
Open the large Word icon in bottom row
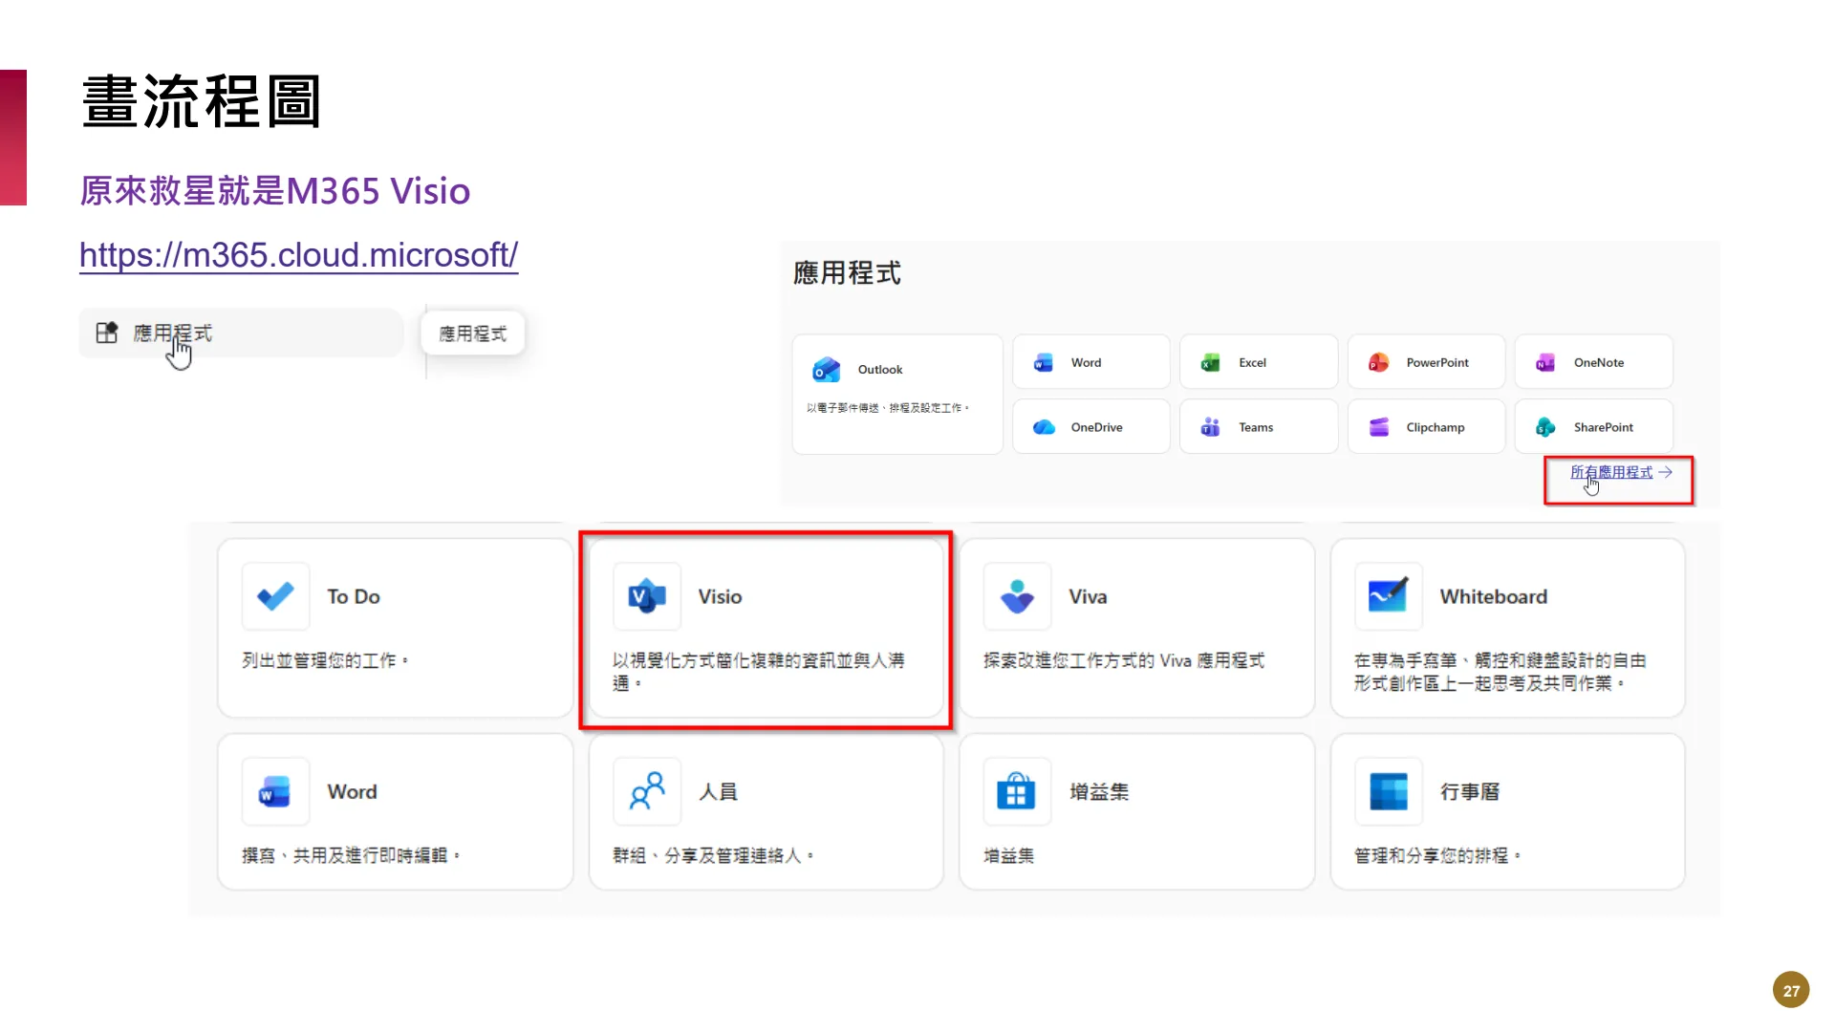[x=275, y=791]
